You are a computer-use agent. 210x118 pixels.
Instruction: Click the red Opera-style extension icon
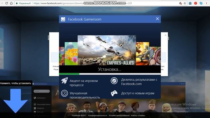196,3
